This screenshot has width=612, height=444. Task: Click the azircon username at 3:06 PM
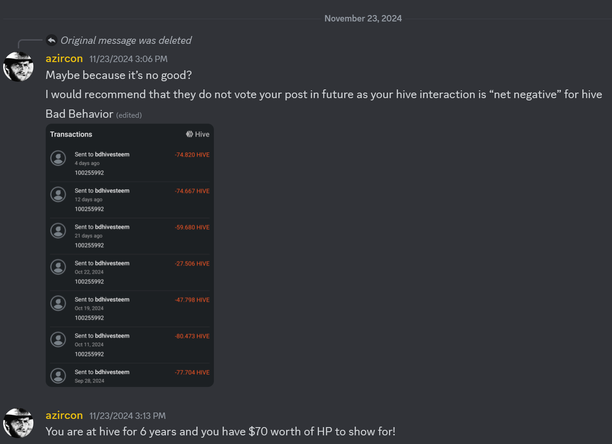[x=64, y=58]
